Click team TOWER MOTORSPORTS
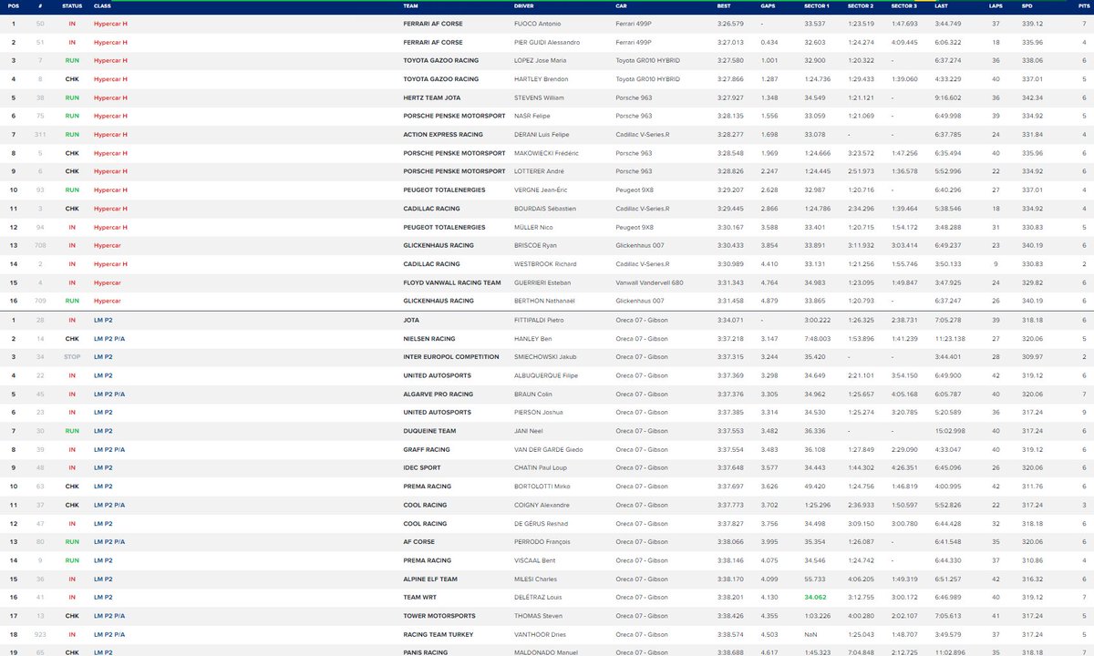The width and height of the screenshot is (1094, 656). point(439,616)
